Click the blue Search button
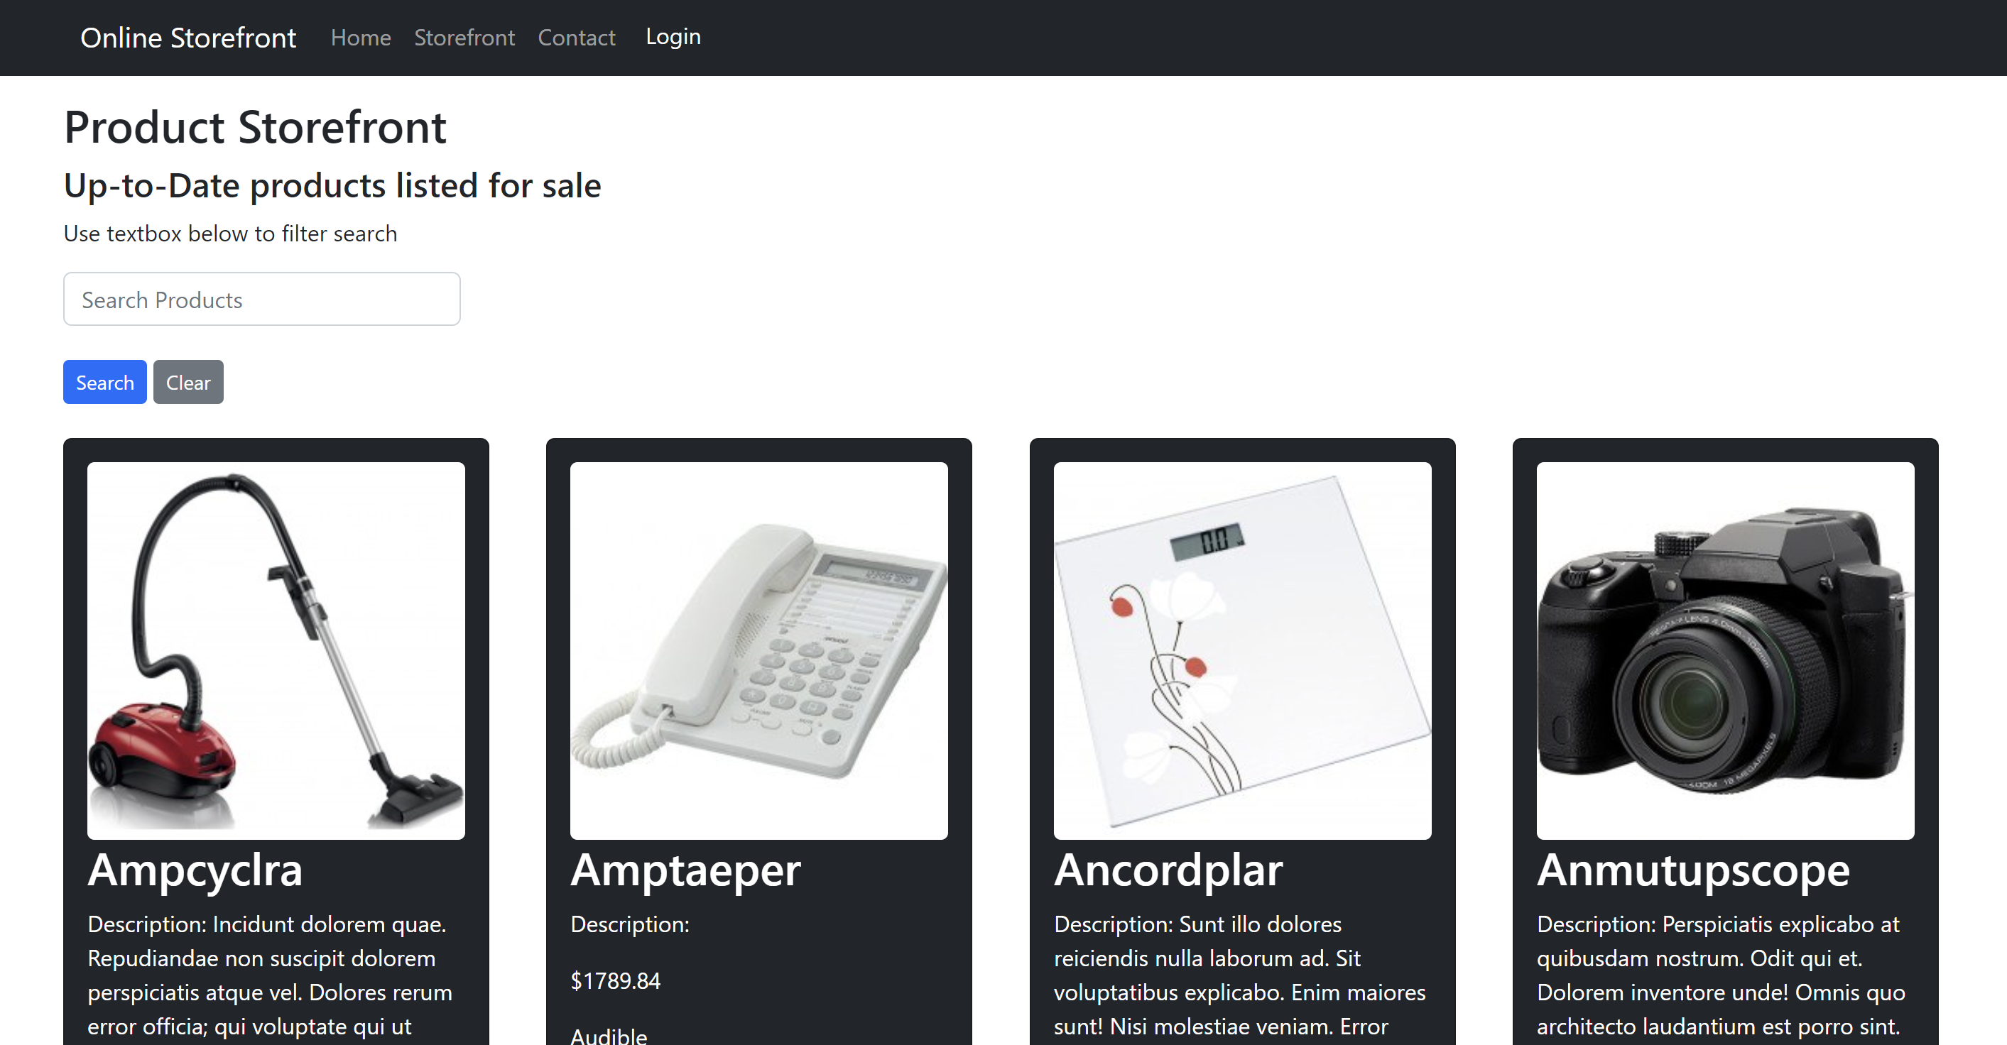 click(x=104, y=383)
